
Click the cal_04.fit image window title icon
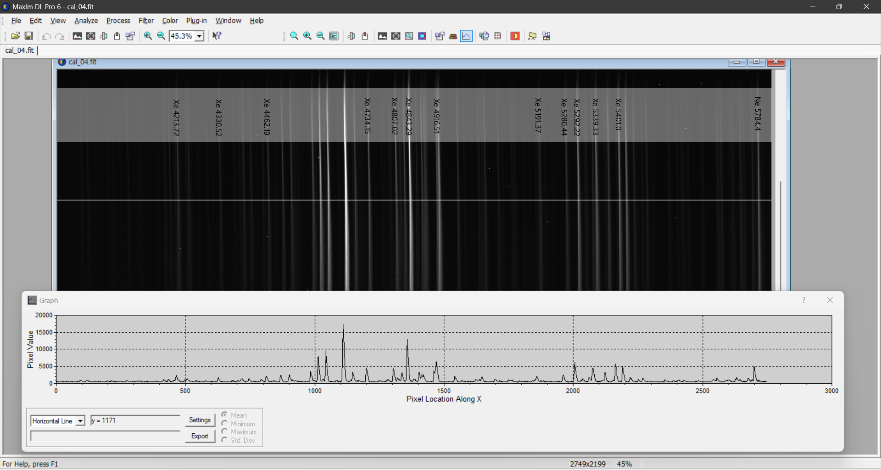pyautogui.click(x=62, y=62)
